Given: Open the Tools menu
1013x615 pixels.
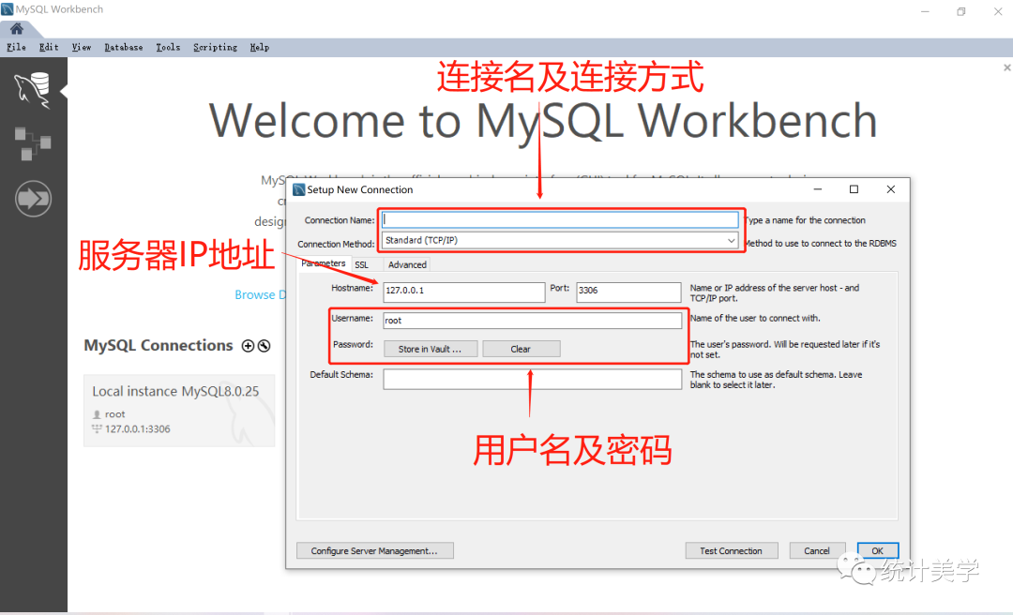Looking at the screenshot, I should click(x=168, y=47).
